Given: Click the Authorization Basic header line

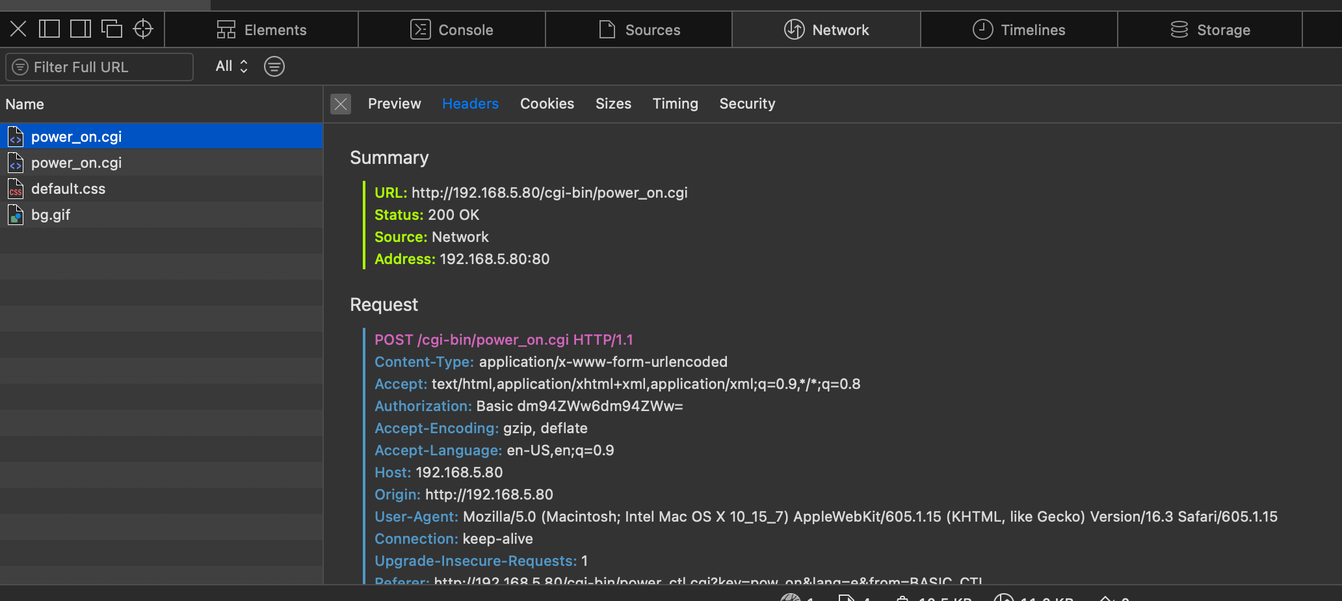Looking at the screenshot, I should point(529,406).
